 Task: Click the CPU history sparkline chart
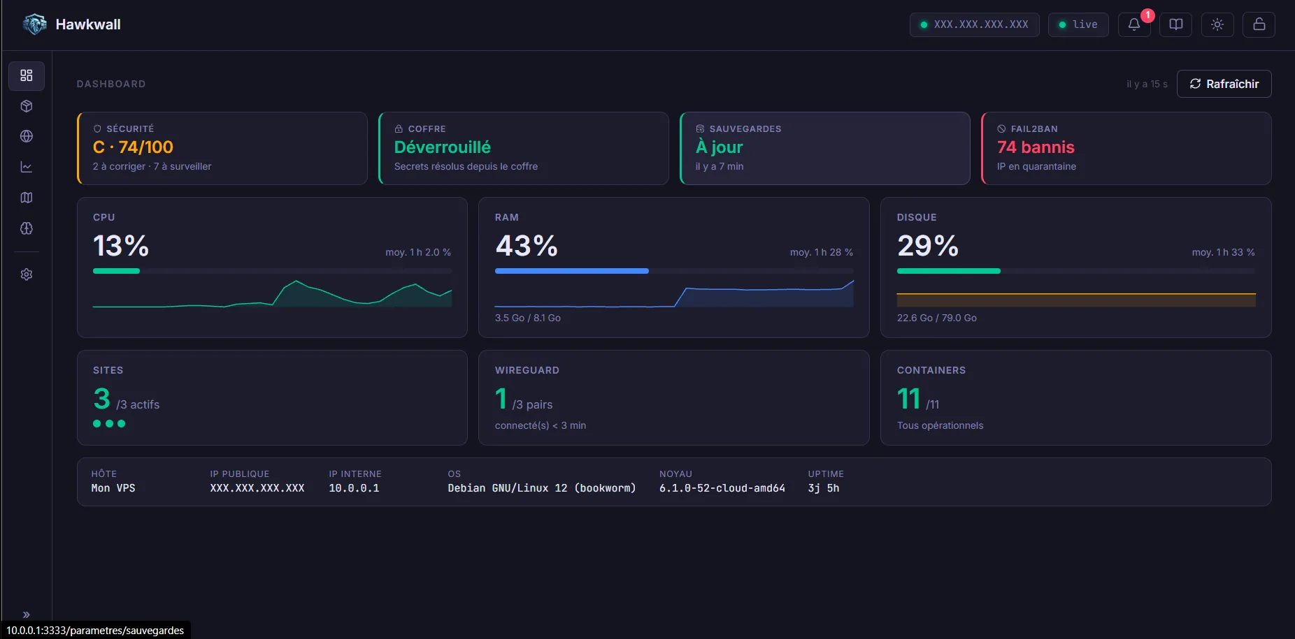[x=272, y=293]
